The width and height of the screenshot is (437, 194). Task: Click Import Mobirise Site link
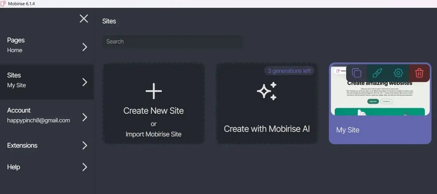coord(153,134)
